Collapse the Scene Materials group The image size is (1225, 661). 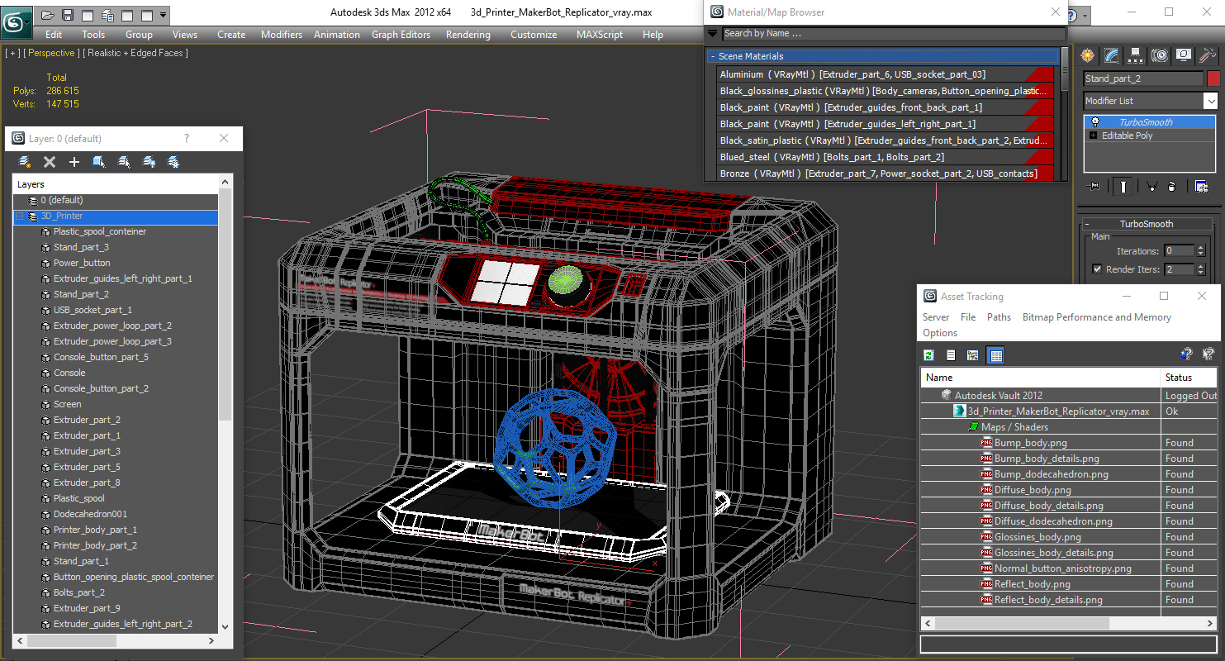tap(713, 56)
